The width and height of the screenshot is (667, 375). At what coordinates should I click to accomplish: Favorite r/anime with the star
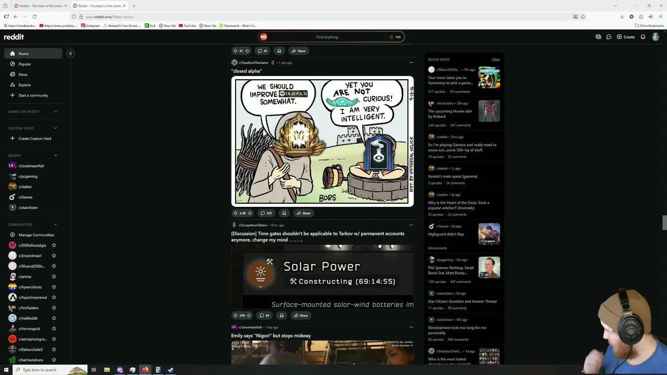[x=54, y=277]
